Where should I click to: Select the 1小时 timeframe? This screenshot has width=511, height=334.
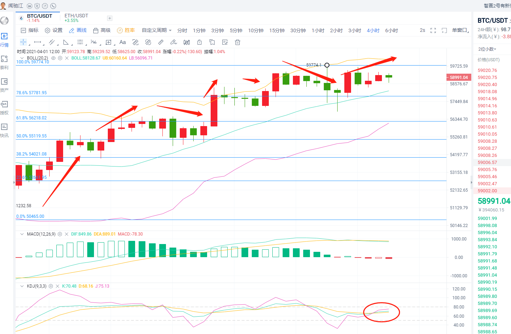(318, 30)
